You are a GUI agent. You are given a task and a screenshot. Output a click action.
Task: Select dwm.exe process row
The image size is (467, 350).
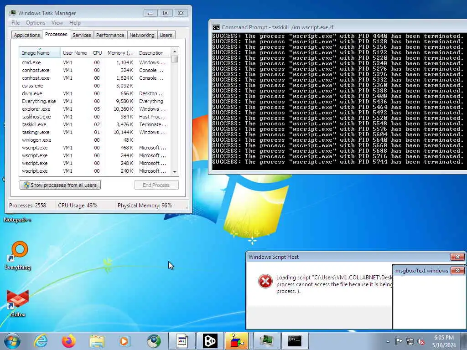[x=95, y=93]
